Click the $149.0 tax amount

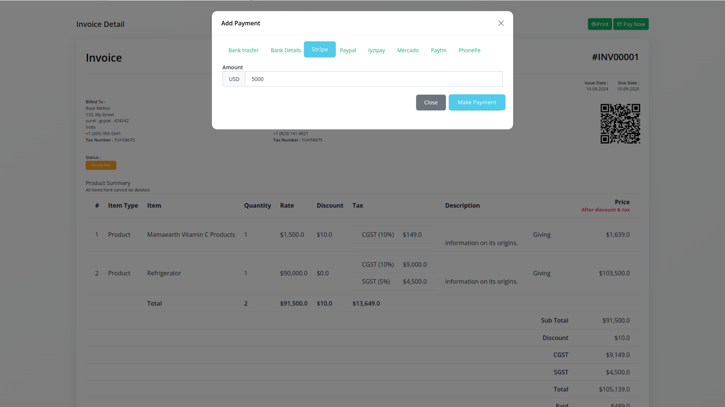(412, 235)
